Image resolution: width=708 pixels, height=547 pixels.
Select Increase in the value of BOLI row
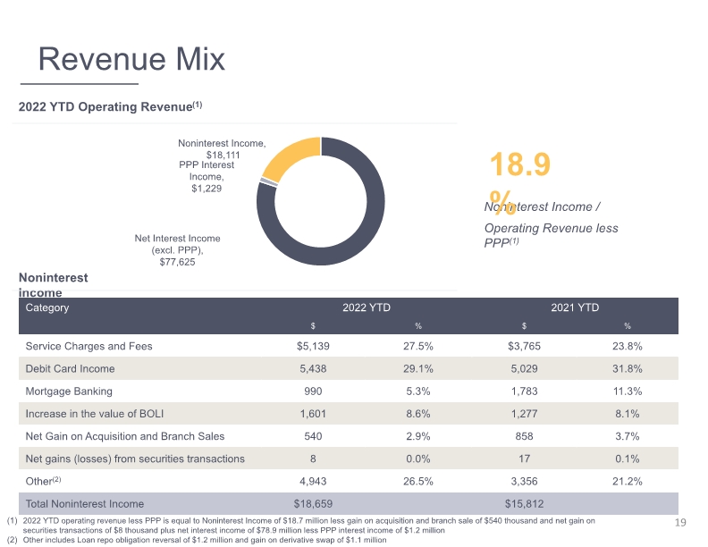(348, 414)
